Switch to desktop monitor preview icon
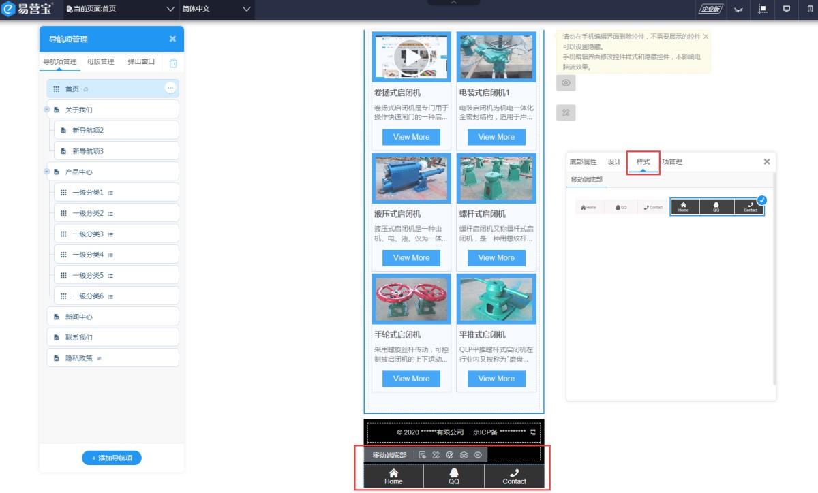 (786, 10)
